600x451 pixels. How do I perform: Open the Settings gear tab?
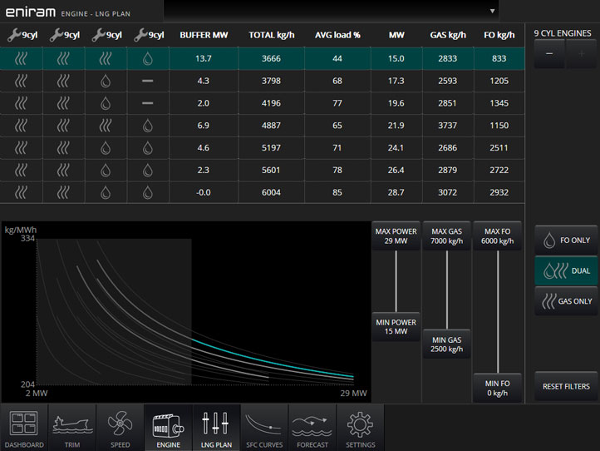(361, 427)
